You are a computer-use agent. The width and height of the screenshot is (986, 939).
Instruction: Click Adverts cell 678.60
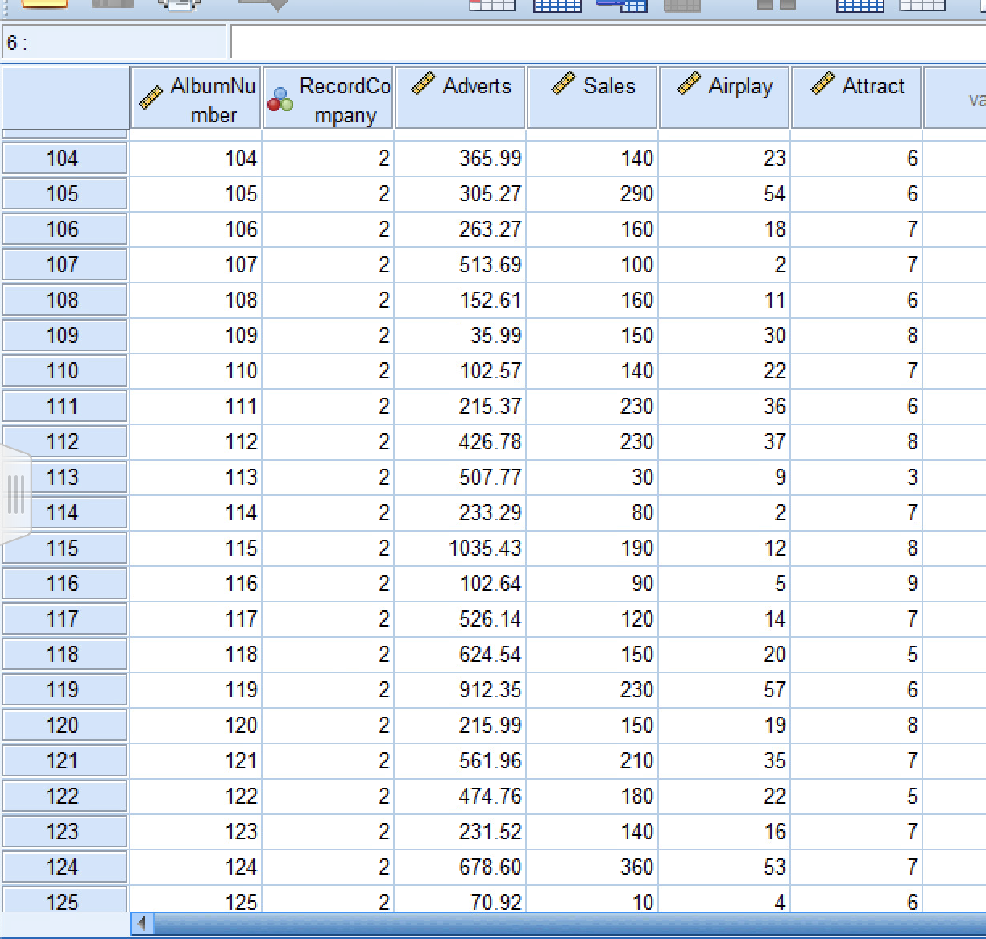tap(460, 867)
